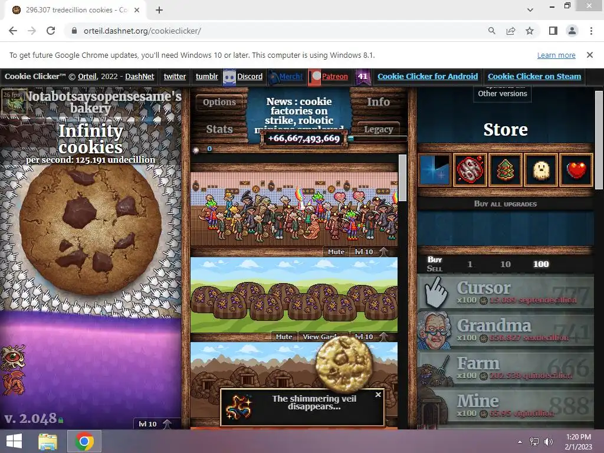Expand Chrome tab search chevron
The width and height of the screenshot is (604, 453).
(530, 10)
